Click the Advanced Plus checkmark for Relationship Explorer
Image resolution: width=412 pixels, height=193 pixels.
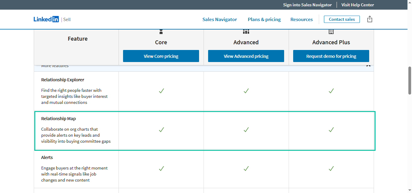331,91
